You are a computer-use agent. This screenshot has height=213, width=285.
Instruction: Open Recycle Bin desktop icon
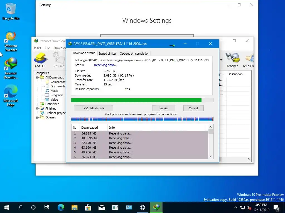[x=11, y=11]
